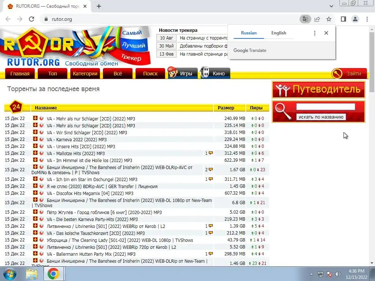Sort by Название column header
This screenshot has width=375, height=281.
(46, 108)
